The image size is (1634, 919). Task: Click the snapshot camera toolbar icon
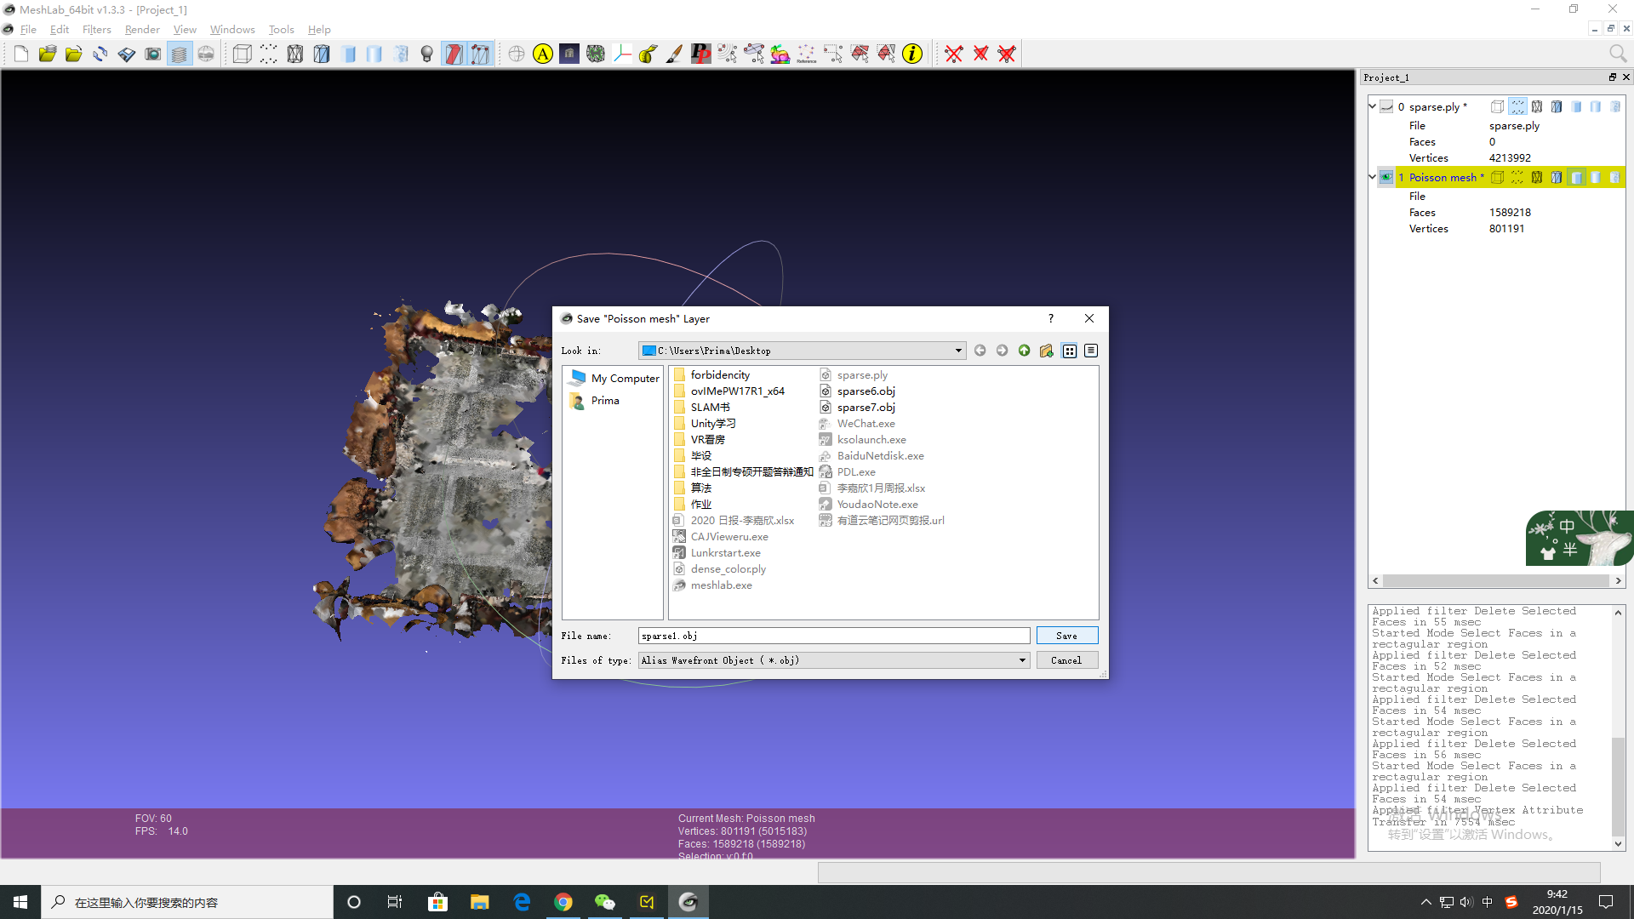[152, 54]
